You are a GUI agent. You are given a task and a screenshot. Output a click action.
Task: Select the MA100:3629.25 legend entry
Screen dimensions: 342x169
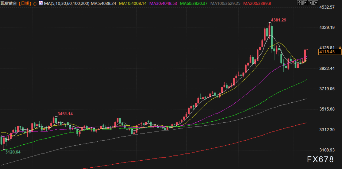[225, 4]
